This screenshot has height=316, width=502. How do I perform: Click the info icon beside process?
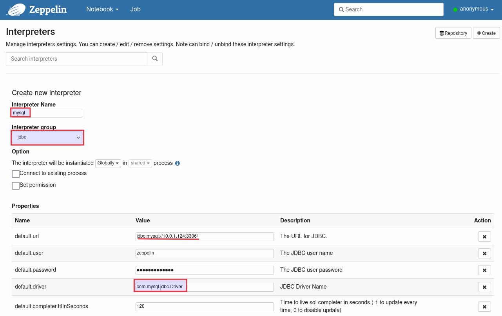(177, 163)
